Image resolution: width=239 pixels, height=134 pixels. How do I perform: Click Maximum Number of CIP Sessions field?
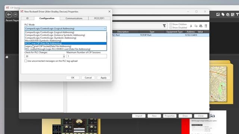coord(87,56)
